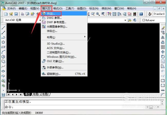
Task: Expand the 布局(L) submenu
Action: click(64, 37)
